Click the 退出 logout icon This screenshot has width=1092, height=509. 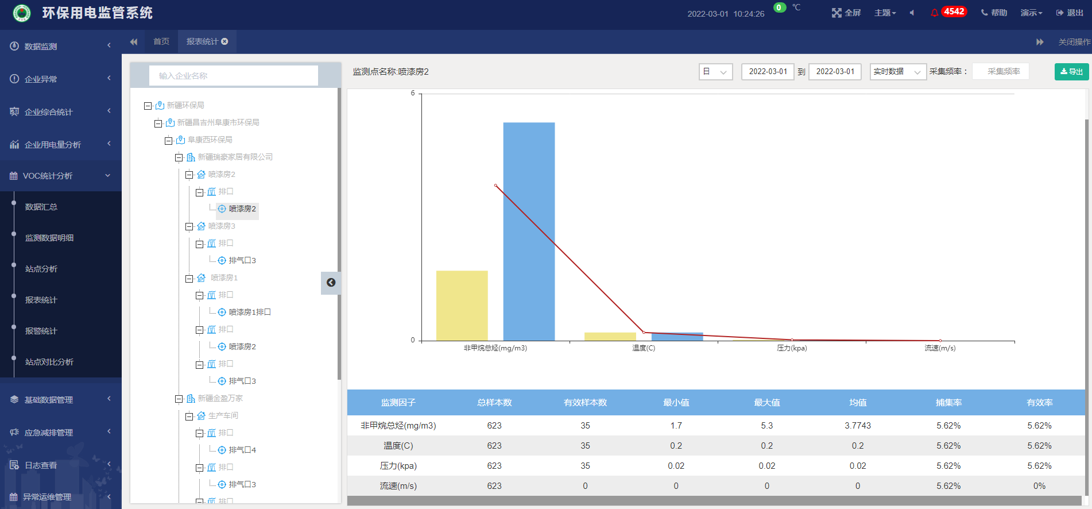[x=1060, y=13]
